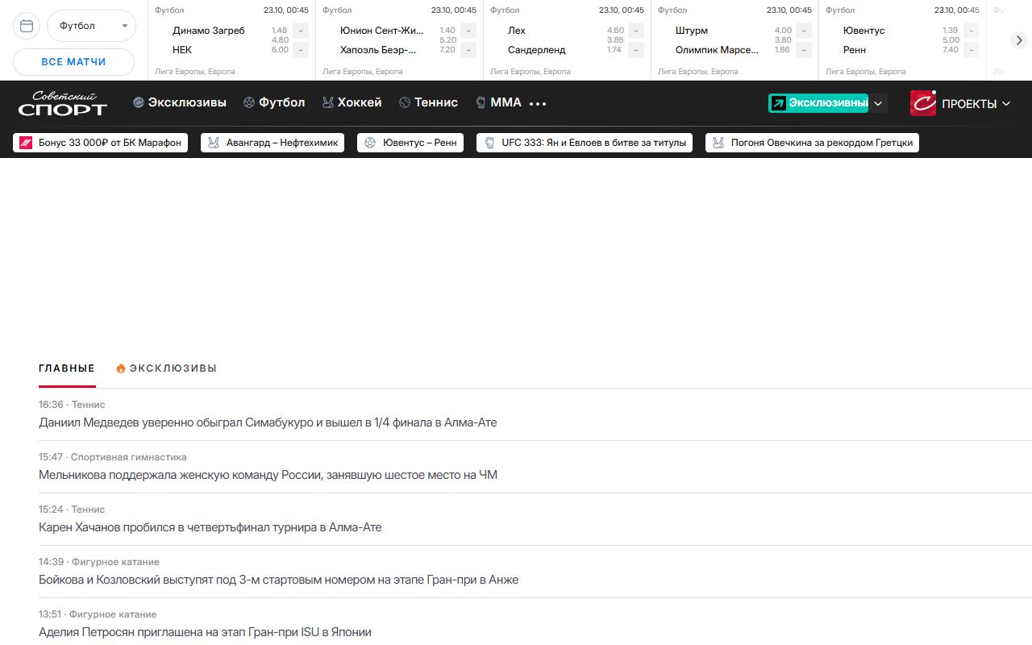Click the 1.39 odds for Ювентус

point(951,31)
